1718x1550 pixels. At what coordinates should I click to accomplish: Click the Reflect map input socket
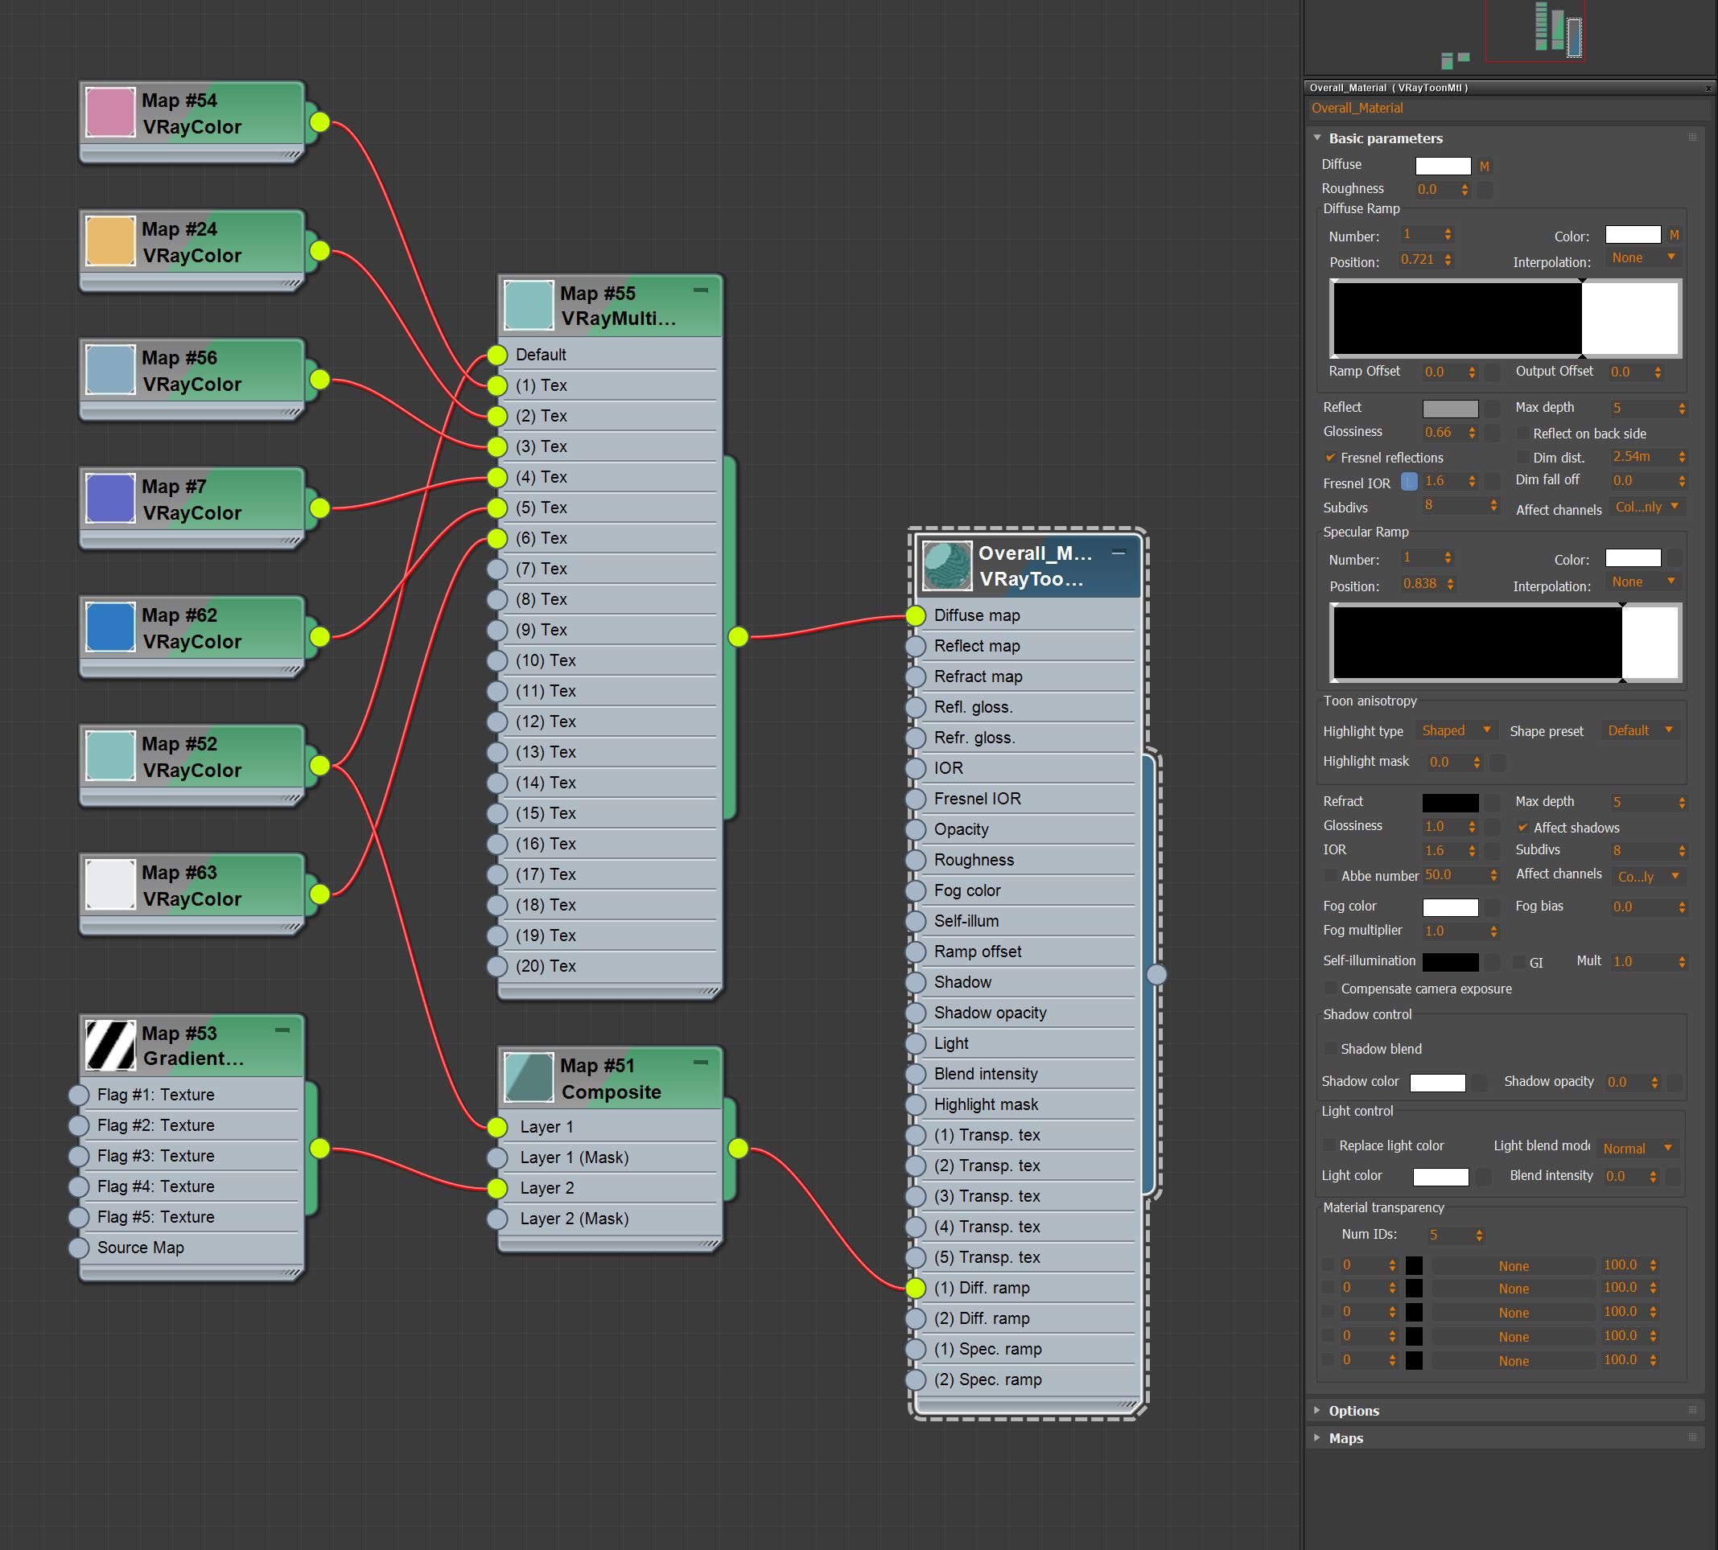[x=916, y=647]
